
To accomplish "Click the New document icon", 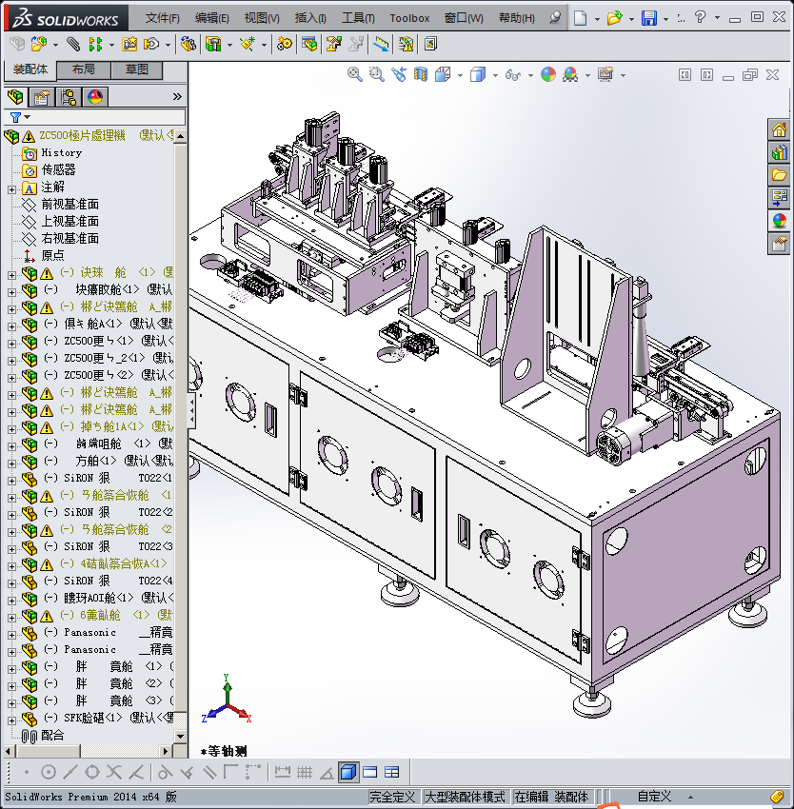I will [x=581, y=18].
